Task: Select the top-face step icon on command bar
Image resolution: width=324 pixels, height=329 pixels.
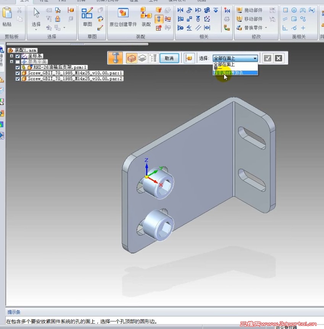Action: coord(132,58)
